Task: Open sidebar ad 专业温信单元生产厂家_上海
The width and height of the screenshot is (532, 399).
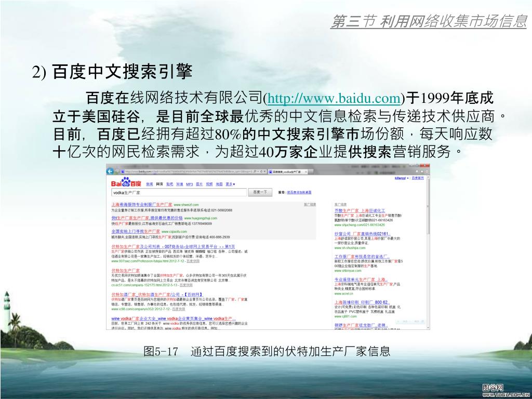Action: tap(361, 280)
